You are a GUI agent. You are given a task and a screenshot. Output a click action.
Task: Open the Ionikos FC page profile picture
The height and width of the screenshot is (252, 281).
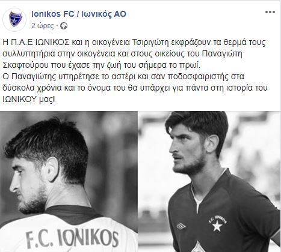tap(14, 19)
